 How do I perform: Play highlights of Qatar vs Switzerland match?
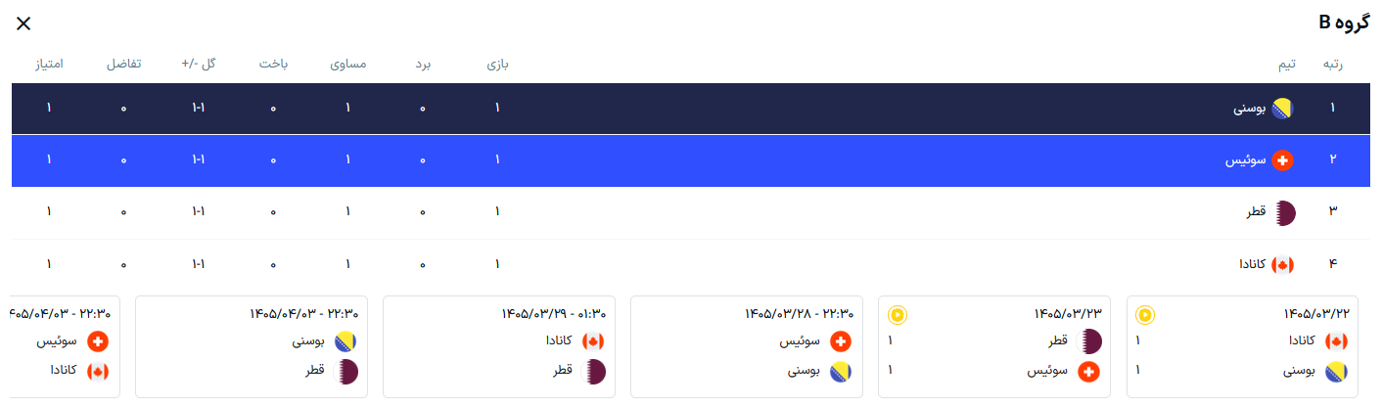click(898, 315)
